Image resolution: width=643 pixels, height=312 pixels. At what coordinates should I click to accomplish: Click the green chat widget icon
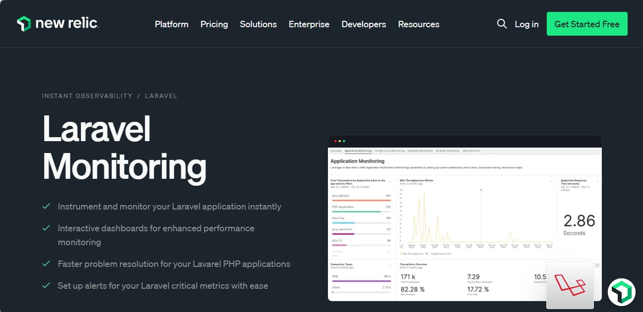[x=621, y=292]
